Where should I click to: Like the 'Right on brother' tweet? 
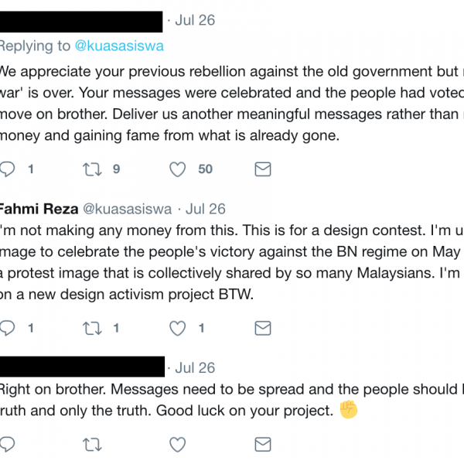tap(178, 445)
